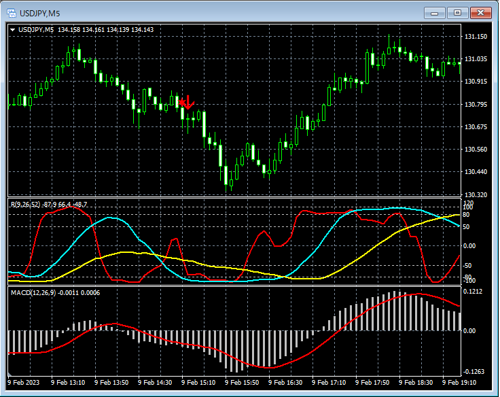Click the USDJPY,M5 title bar text
The width and height of the screenshot is (500, 397).
coord(39,13)
